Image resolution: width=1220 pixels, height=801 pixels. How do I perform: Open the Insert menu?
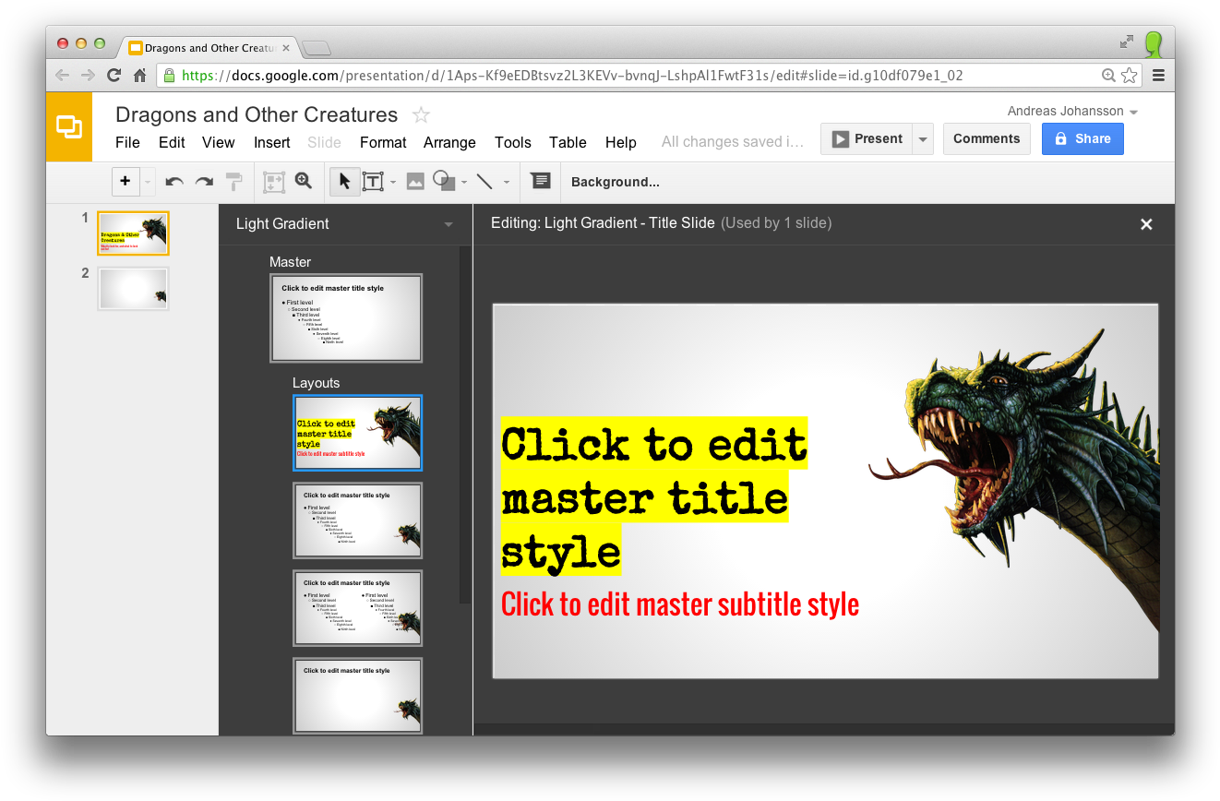271,142
